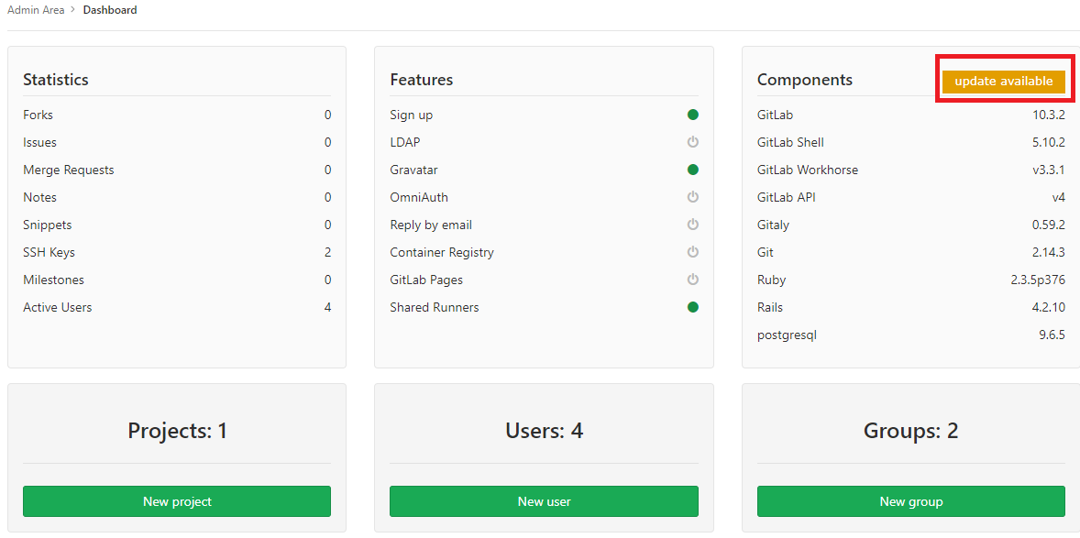Click the GitLab Shell component label

pos(790,143)
